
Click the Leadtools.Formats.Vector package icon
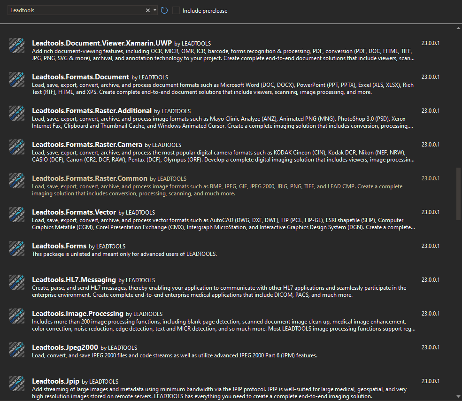click(x=17, y=215)
